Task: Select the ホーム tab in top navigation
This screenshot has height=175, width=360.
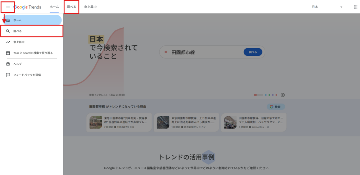Action: click(54, 7)
